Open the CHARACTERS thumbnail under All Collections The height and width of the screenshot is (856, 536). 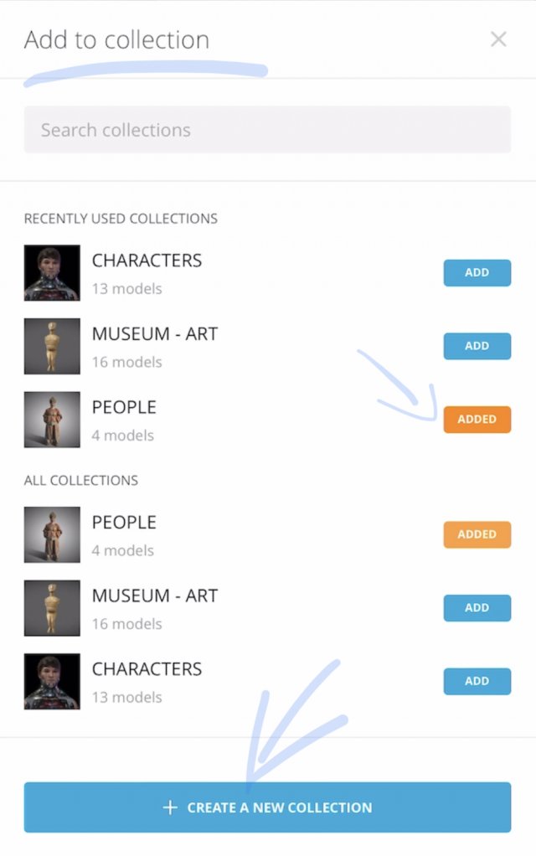(x=52, y=681)
